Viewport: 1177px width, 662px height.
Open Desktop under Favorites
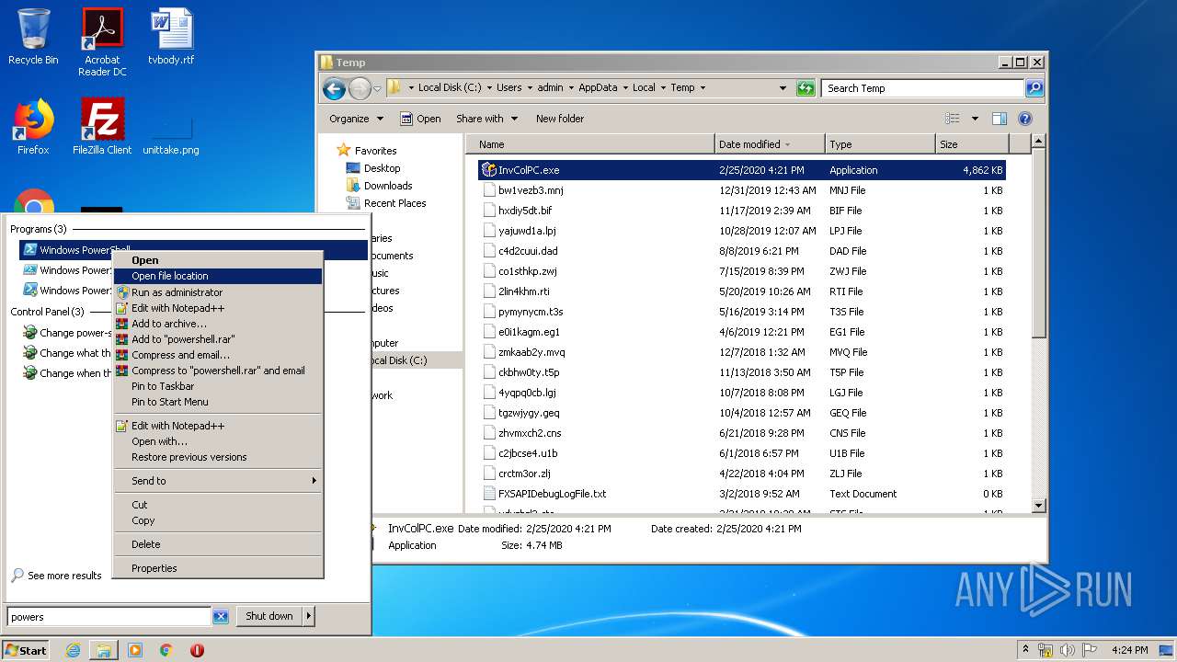(x=382, y=168)
